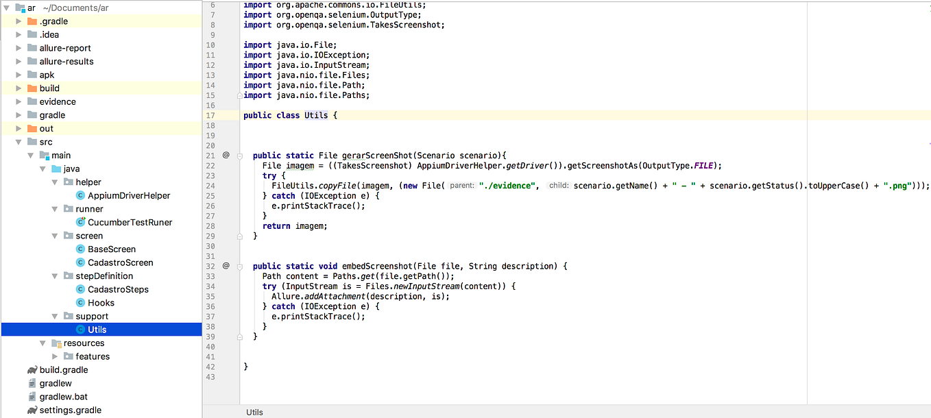Collapse the src folder arrow

[x=19, y=142]
